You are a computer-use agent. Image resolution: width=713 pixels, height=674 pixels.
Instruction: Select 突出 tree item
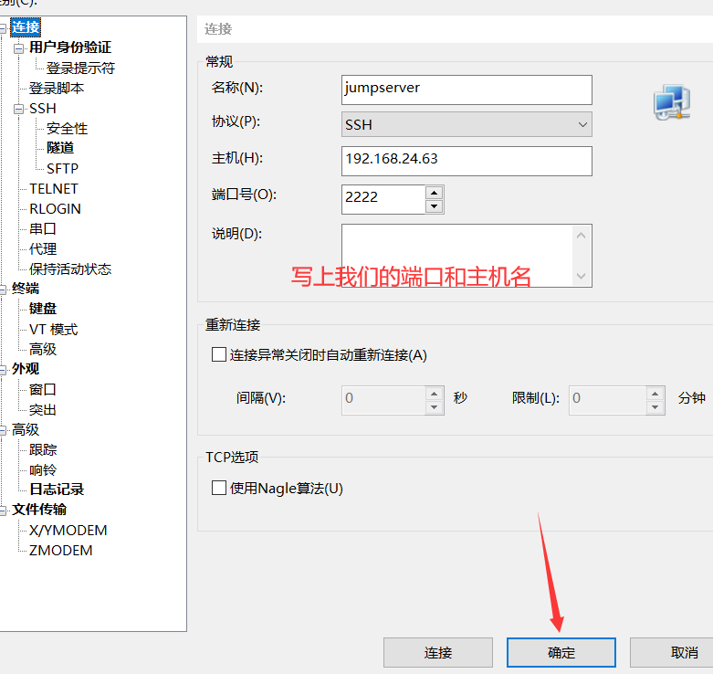(43, 409)
